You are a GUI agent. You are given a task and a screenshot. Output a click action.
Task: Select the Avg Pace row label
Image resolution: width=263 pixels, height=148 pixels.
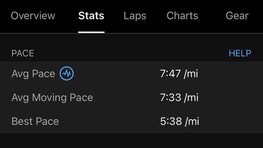tap(33, 74)
